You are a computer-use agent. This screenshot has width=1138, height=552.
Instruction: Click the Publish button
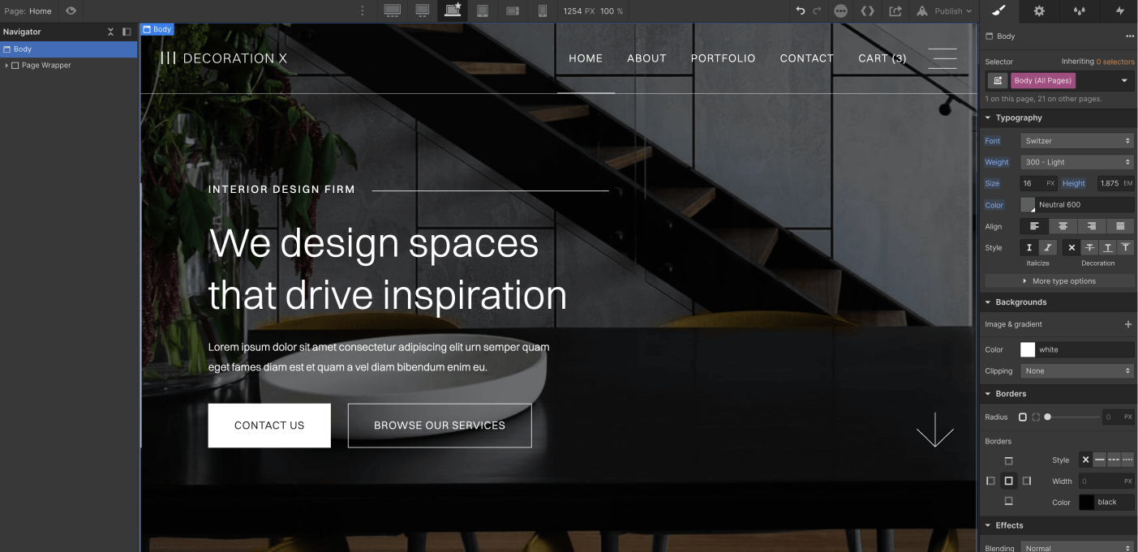pos(943,11)
